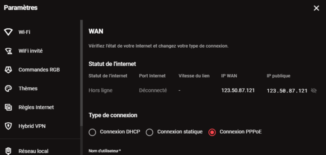Toggle public IP visibility eye icon
The height and width of the screenshot is (155, 326).
[314, 90]
